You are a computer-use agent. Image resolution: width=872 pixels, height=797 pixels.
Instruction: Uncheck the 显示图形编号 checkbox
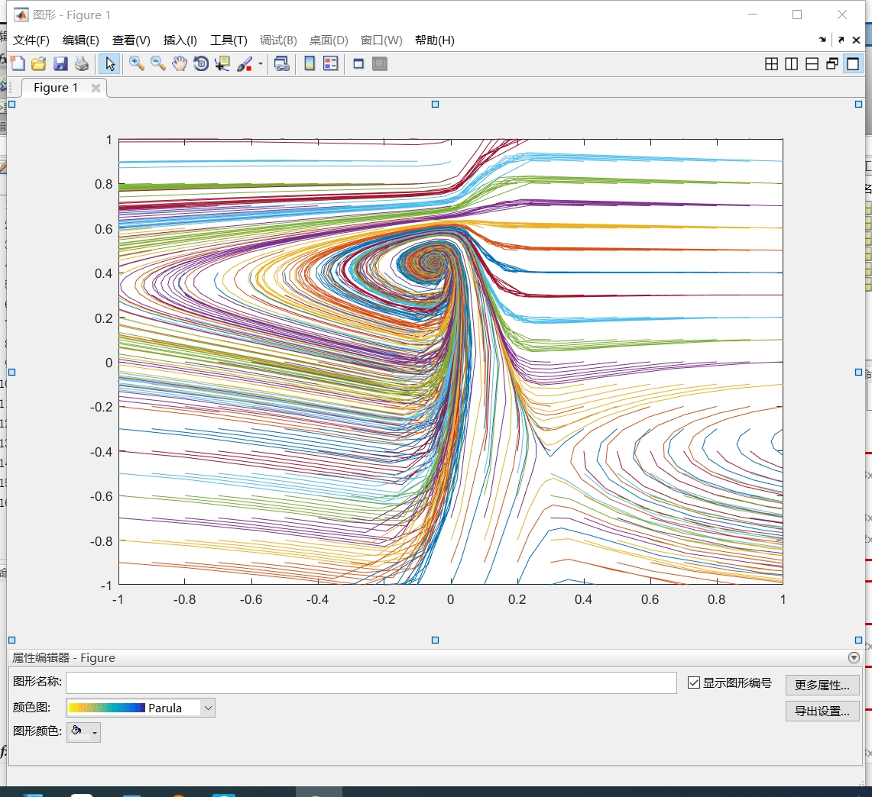(x=693, y=682)
